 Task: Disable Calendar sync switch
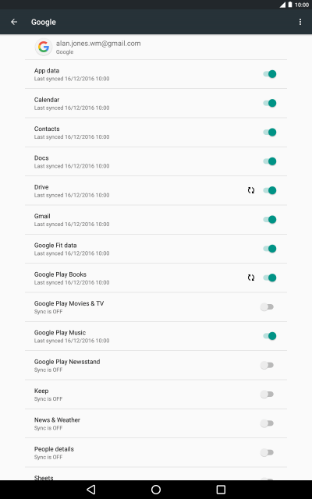point(270,103)
